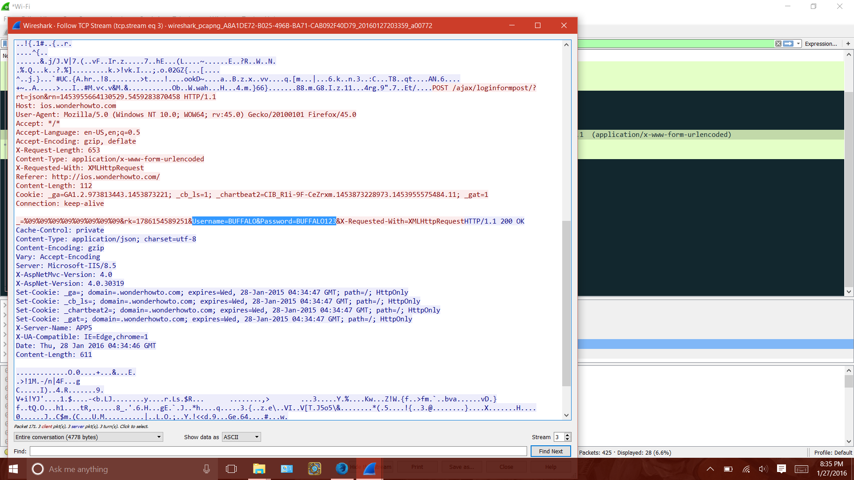Click the Wireshark icon in taskbar
This screenshot has height=480, width=854.
[371, 469]
